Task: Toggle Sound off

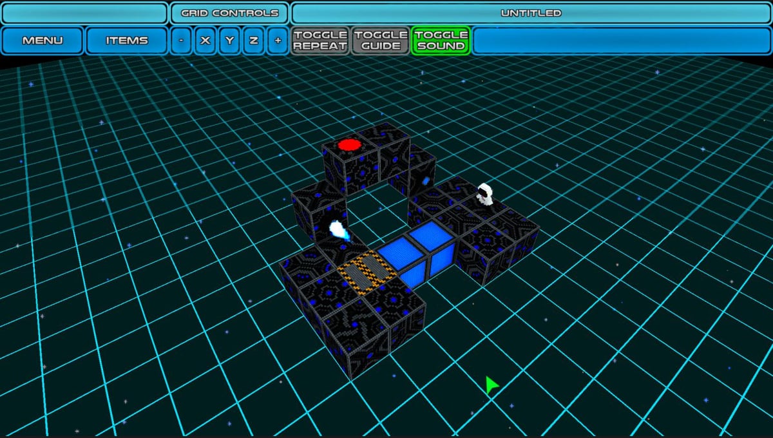Action: click(x=441, y=41)
